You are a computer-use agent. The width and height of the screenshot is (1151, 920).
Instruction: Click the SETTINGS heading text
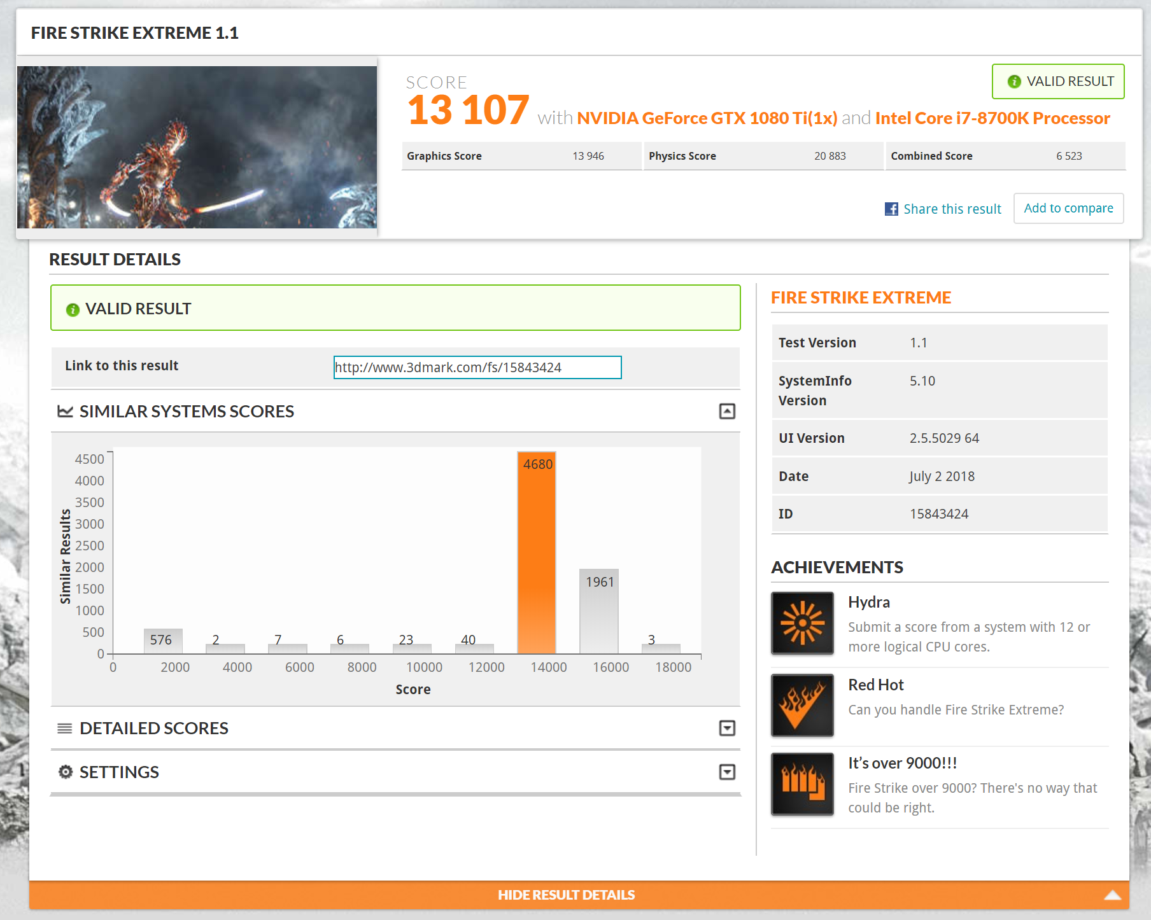tap(119, 772)
